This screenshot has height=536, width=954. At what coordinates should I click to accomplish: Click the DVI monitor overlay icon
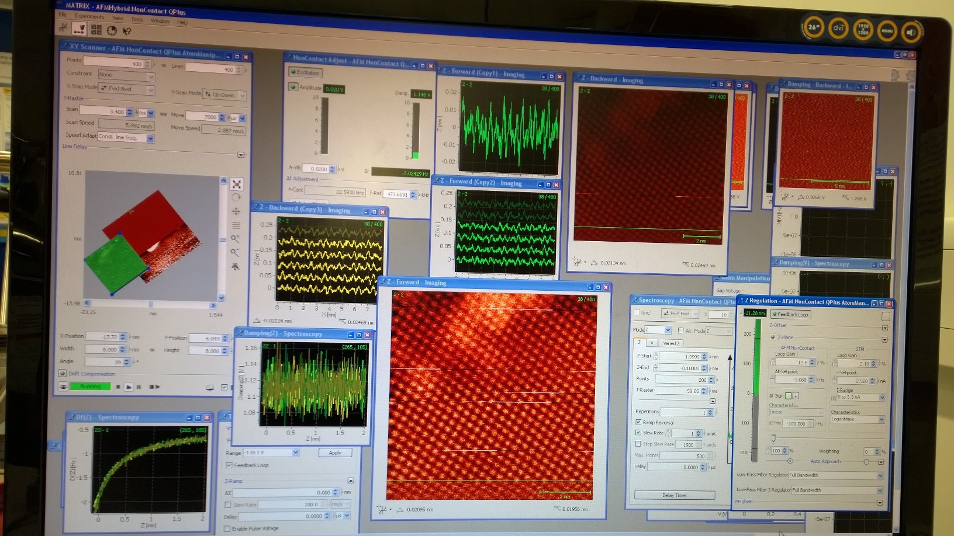(x=839, y=28)
